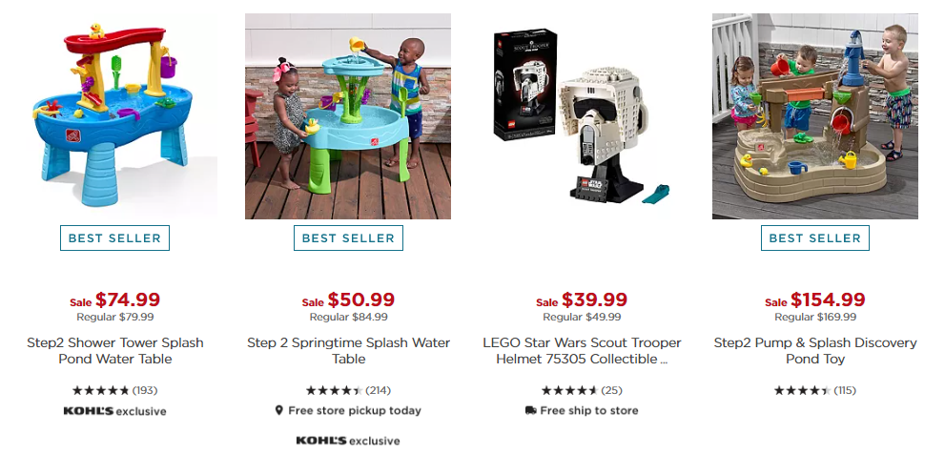Click the Kohl's exclusive logo under Springtime Splash table
Screen dimensions: 945x475
coord(348,441)
